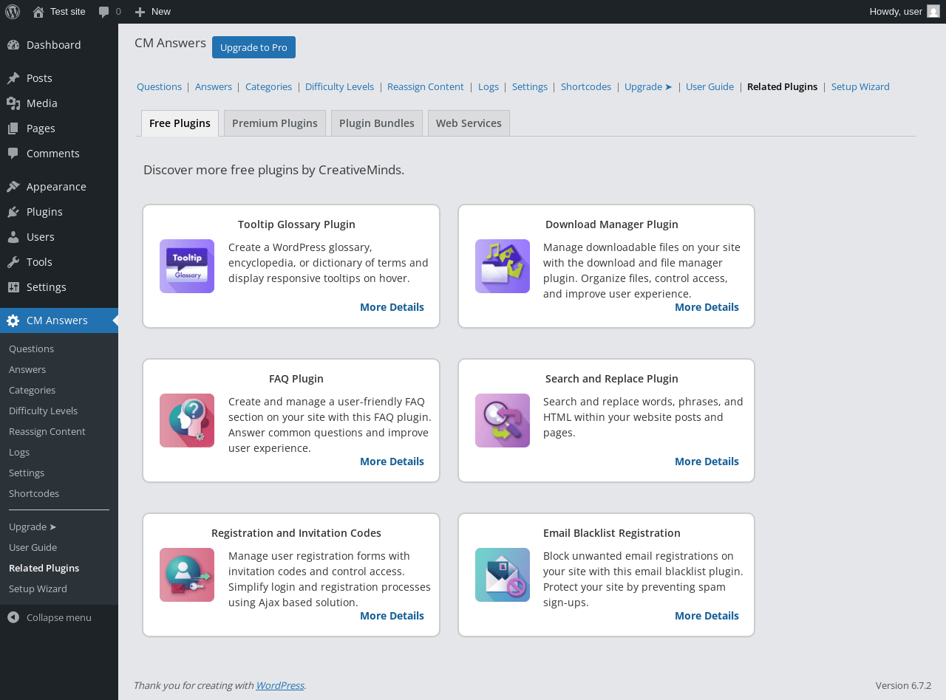
Task: Click the WordPress footer link
Action: tap(279, 685)
